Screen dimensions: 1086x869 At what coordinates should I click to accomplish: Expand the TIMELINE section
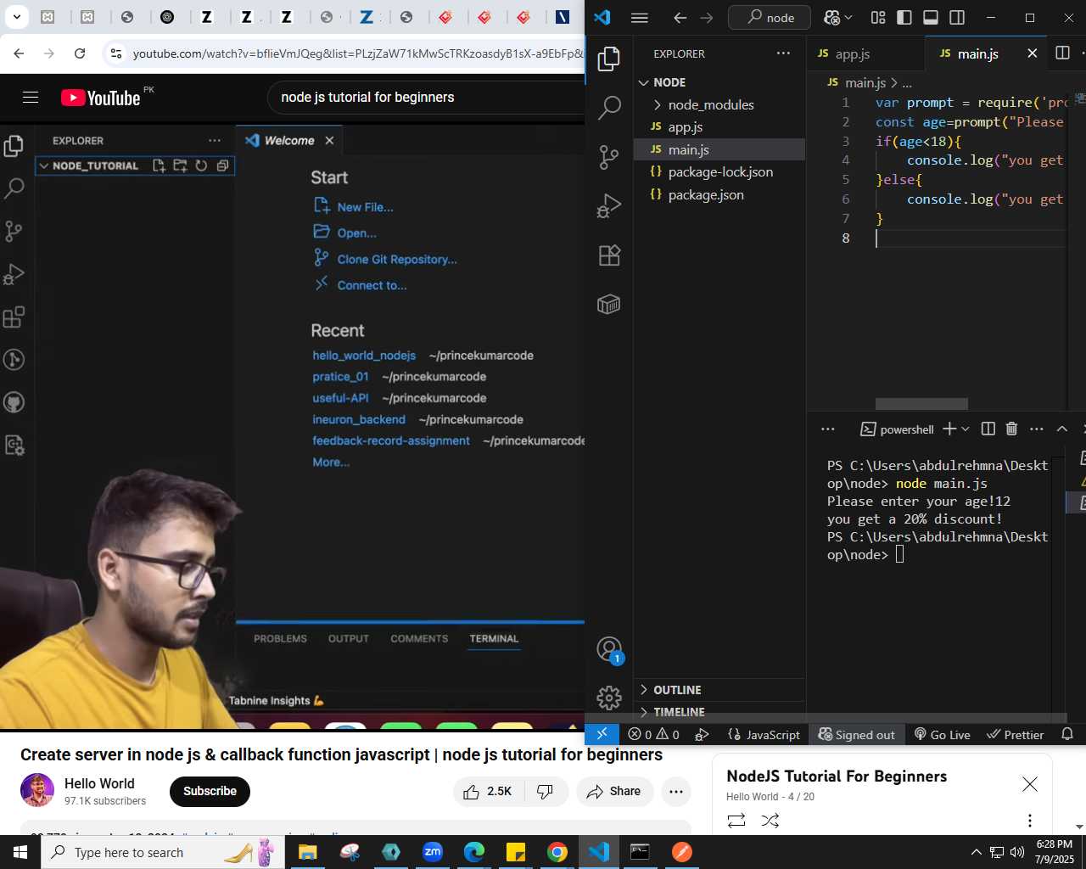tap(719, 712)
